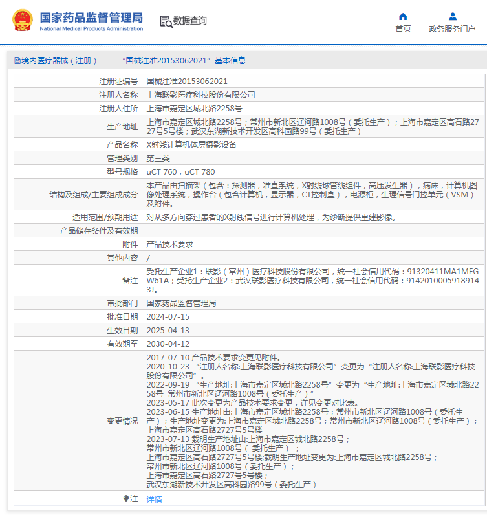Select management class 第三类
The image size is (487, 515).
[158, 159]
